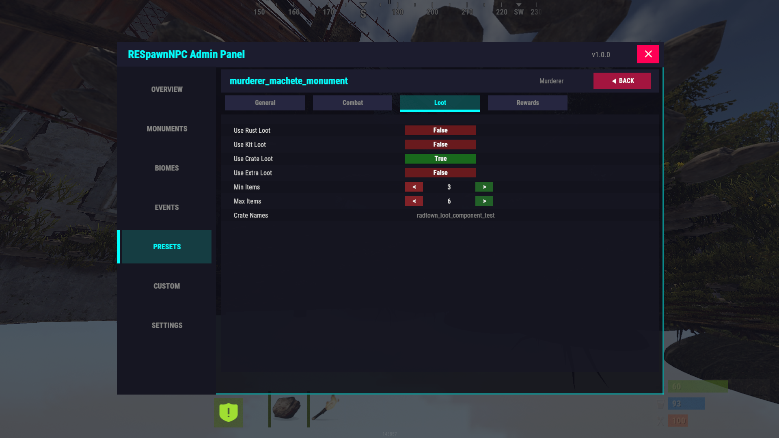The width and height of the screenshot is (779, 438).
Task: Open the Monuments section
Action: (x=167, y=129)
